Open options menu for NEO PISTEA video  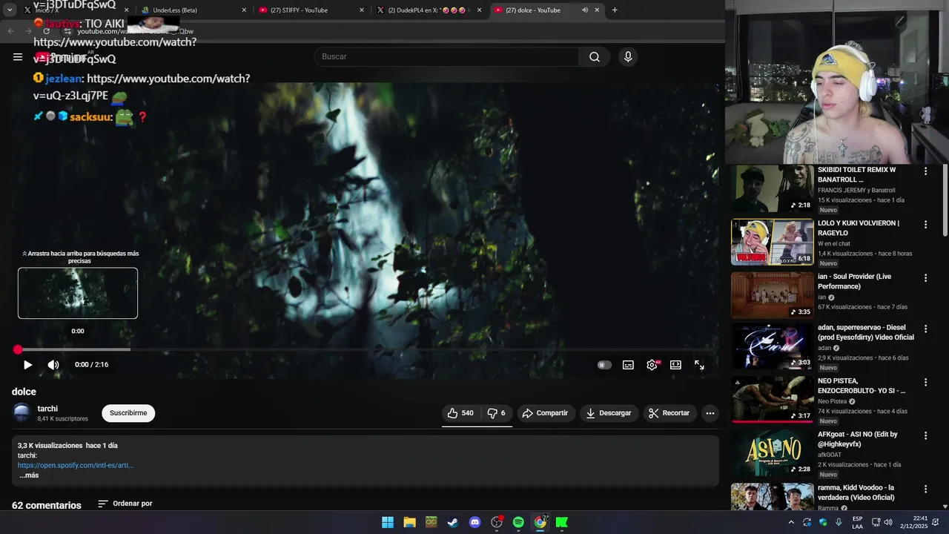pyautogui.click(x=925, y=382)
